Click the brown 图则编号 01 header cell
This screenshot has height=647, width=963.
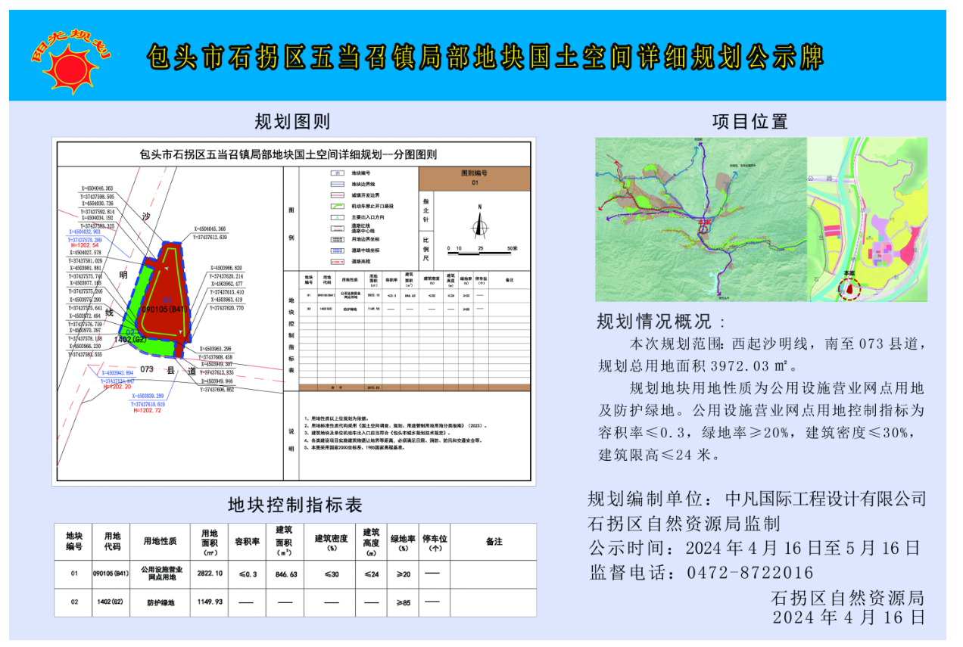(x=475, y=178)
